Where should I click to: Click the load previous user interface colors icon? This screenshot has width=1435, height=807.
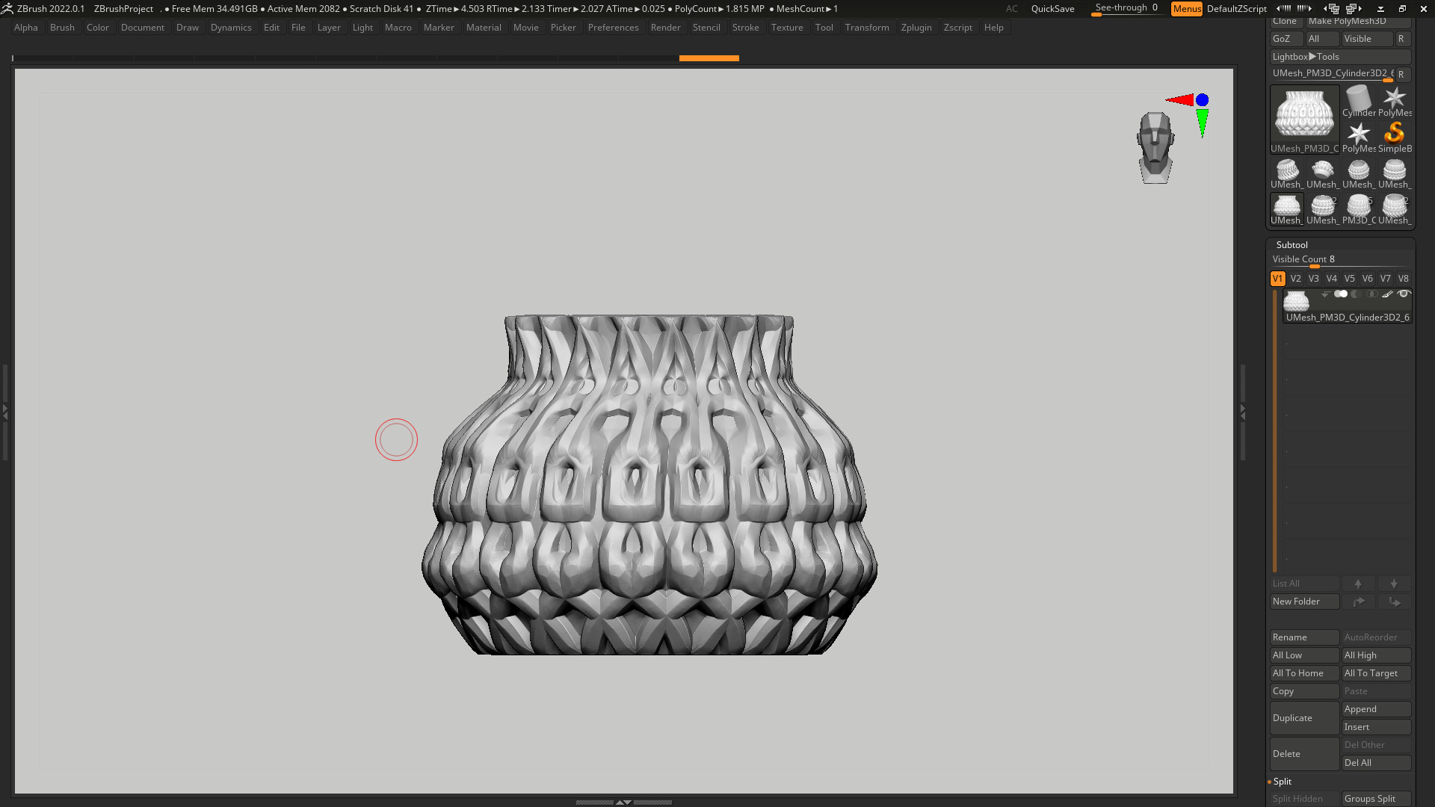1284,8
